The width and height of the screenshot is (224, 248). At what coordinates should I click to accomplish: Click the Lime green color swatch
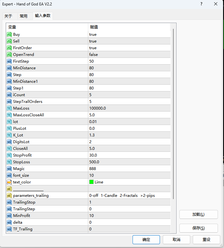point(91,182)
